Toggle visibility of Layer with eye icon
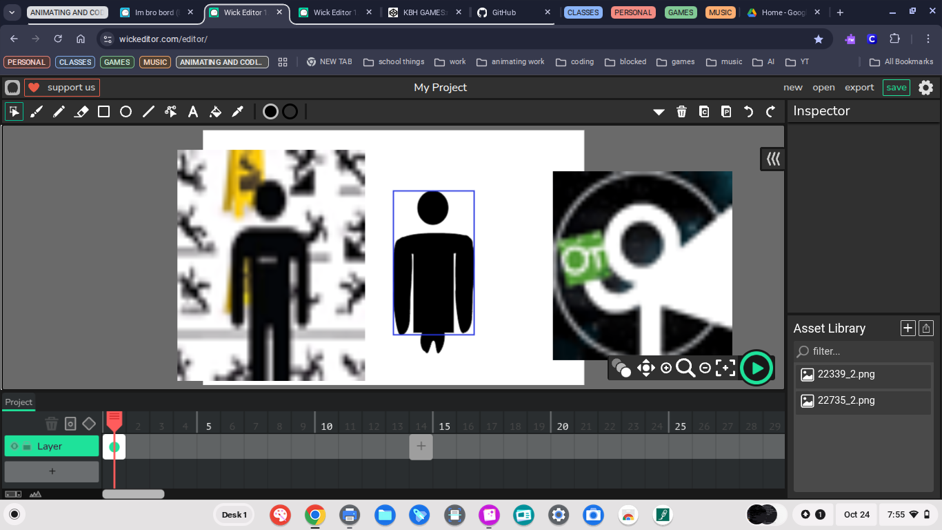 point(14,446)
